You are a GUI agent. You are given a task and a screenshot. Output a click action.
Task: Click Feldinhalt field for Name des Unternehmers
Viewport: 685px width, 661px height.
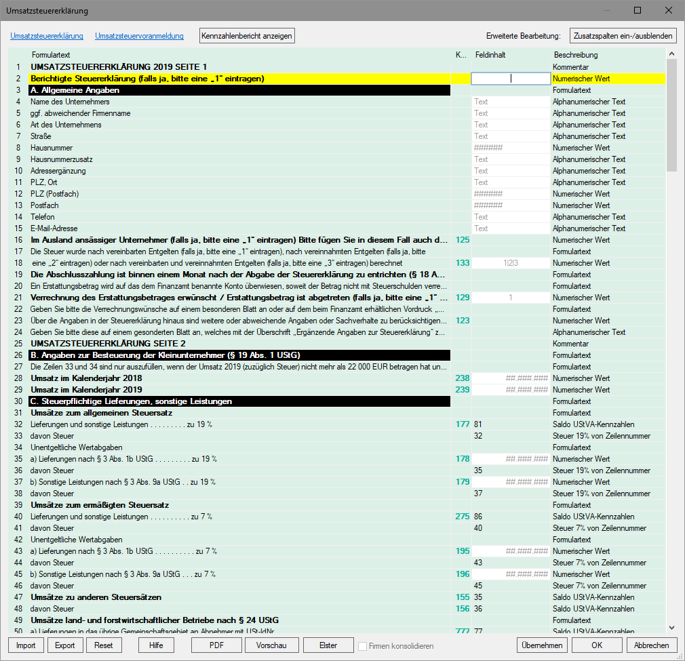tap(511, 102)
